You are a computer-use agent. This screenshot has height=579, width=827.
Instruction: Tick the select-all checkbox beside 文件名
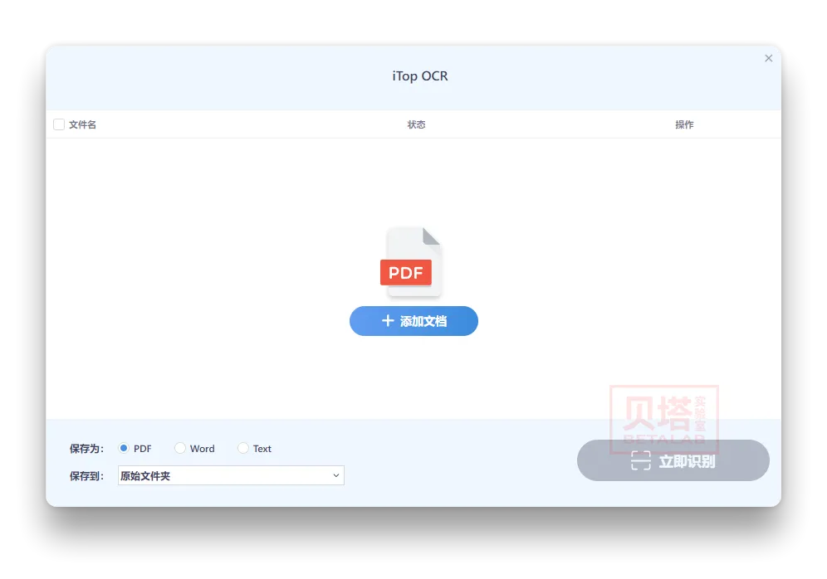tap(59, 124)
